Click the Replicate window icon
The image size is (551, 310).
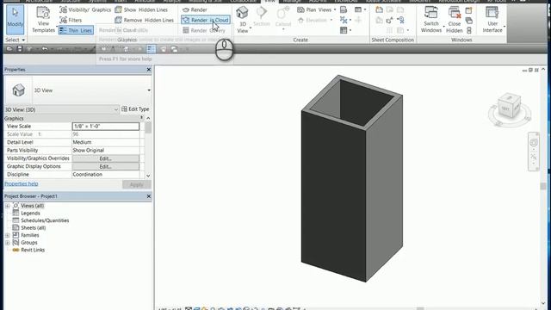click(468, 10)
